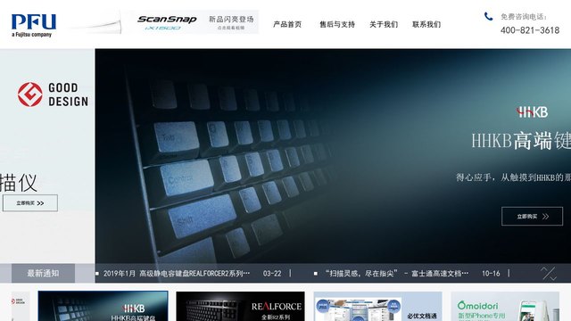Click the Good Design award logo
Screen dimensions: 571x321
(53, 95)
